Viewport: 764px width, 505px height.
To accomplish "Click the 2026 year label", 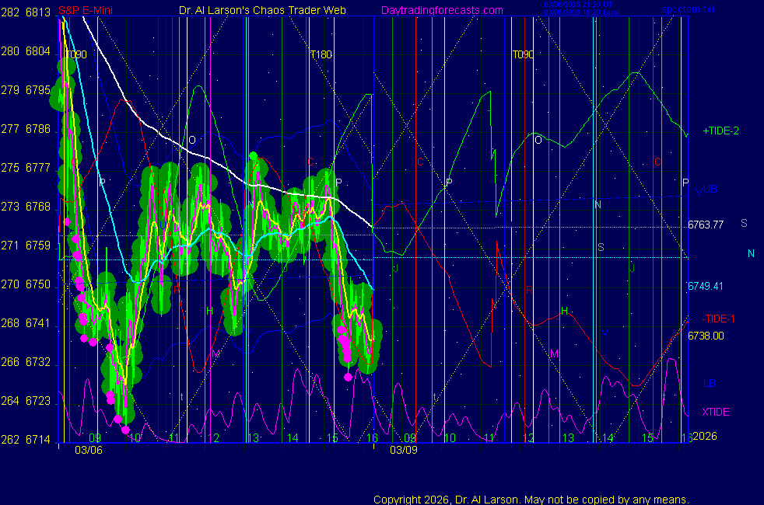I will click(704, 437).
